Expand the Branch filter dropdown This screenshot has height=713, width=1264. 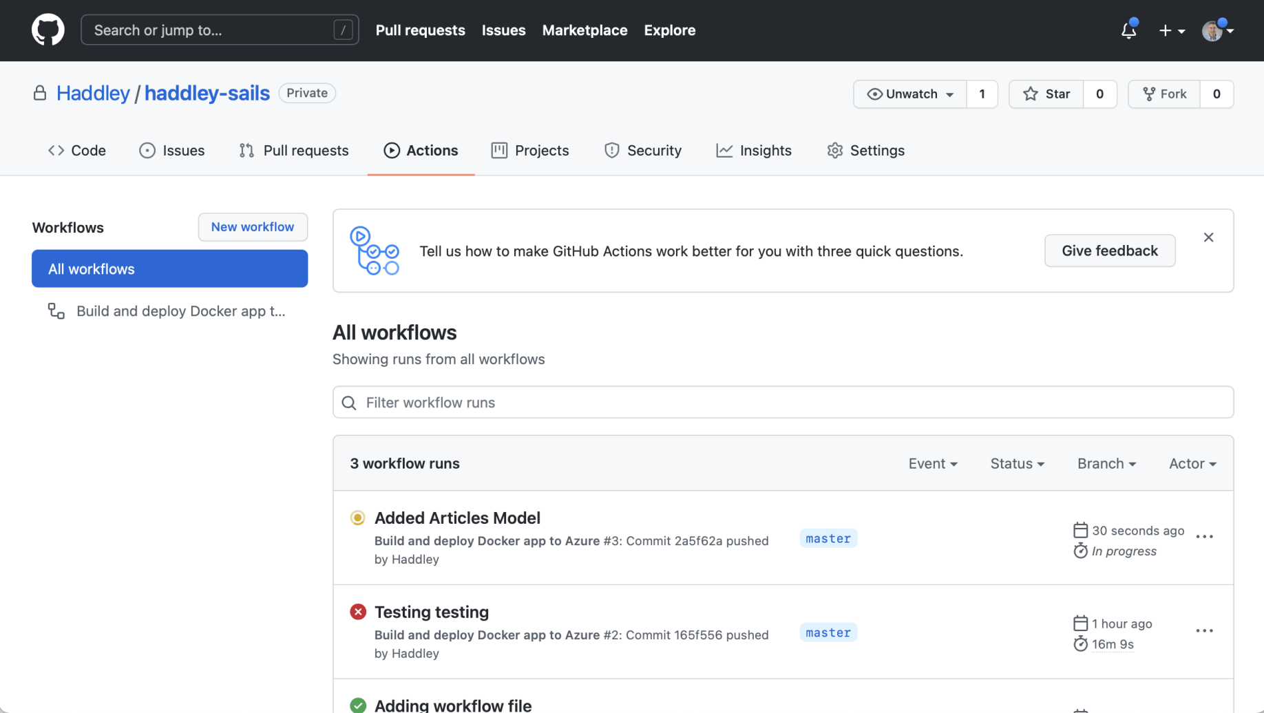pyautogui.click(x=1106, y=464)
